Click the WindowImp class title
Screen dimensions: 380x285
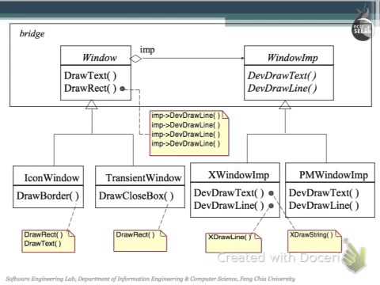[x=292, y=58]
